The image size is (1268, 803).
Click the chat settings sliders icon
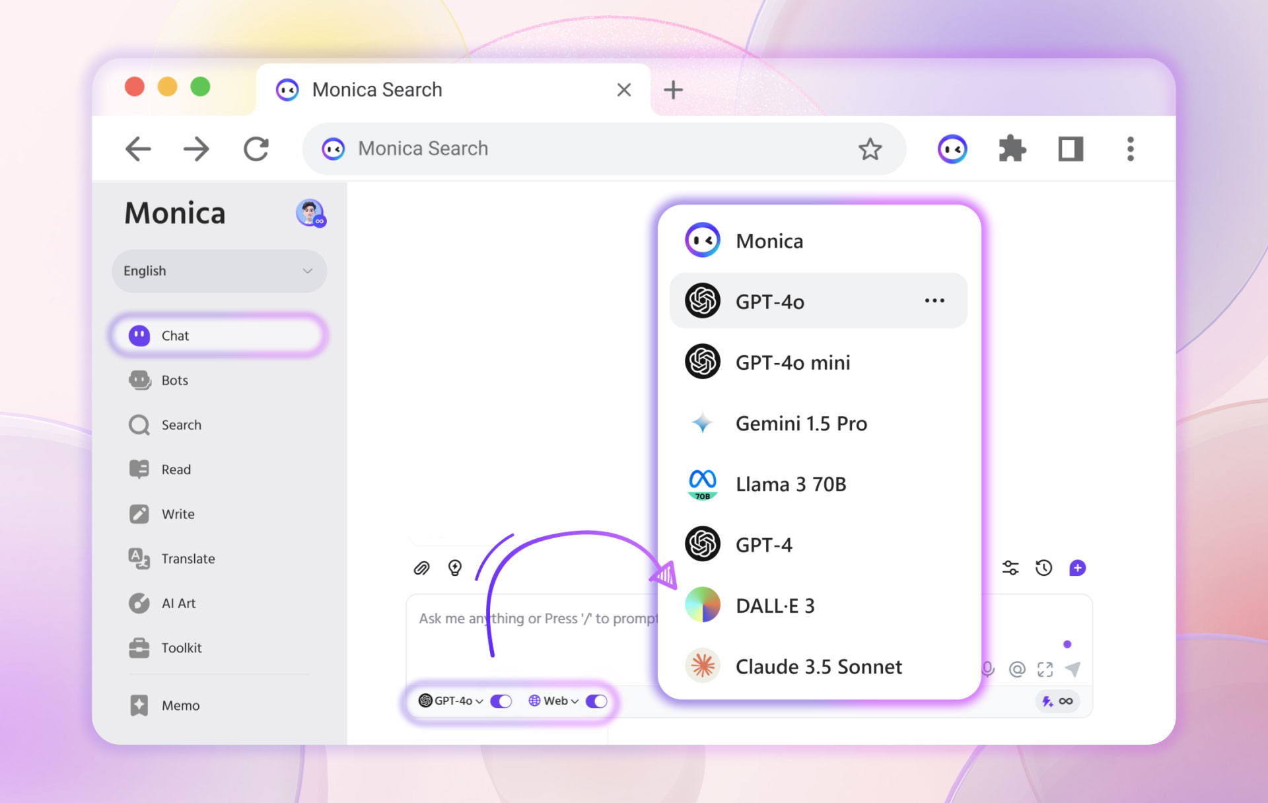tap(1010, 568)
